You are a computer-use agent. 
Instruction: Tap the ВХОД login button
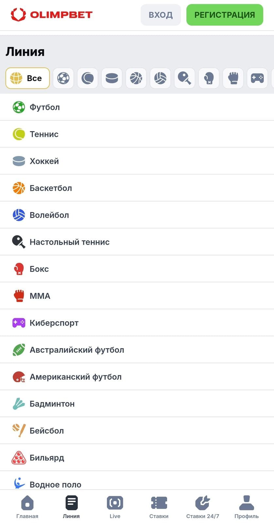pos(161,15)
